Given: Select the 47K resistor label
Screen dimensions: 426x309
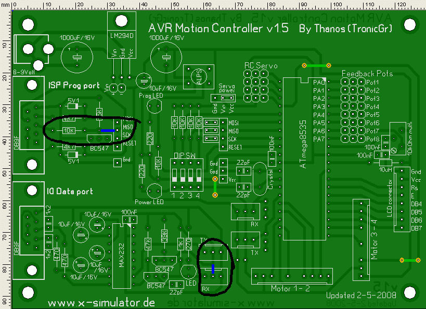Looking at the screenshot, I should [x=148, y=244].
